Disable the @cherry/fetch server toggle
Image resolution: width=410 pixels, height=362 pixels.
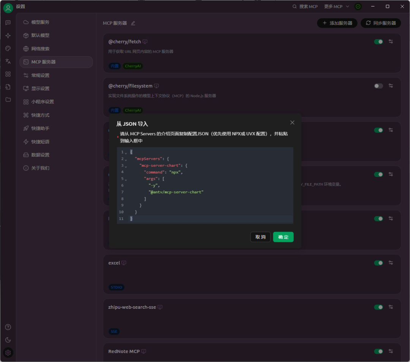point(378,42)
